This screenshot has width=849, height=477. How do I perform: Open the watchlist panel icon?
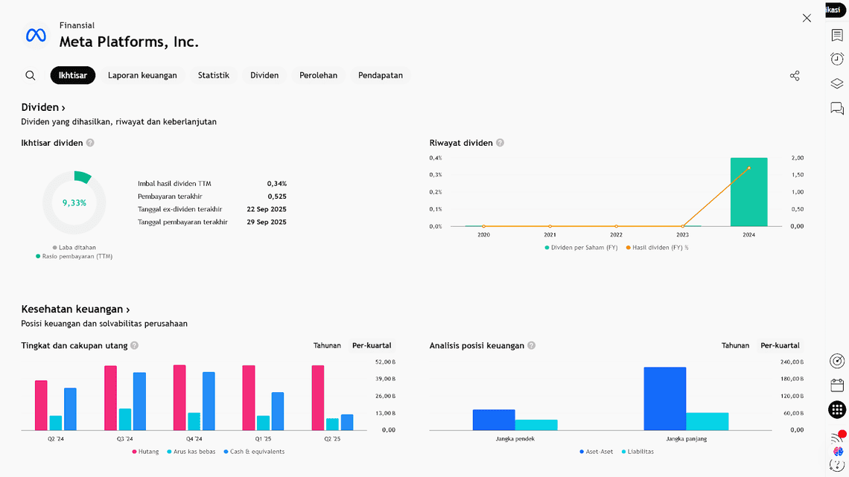tap(837, 36)
